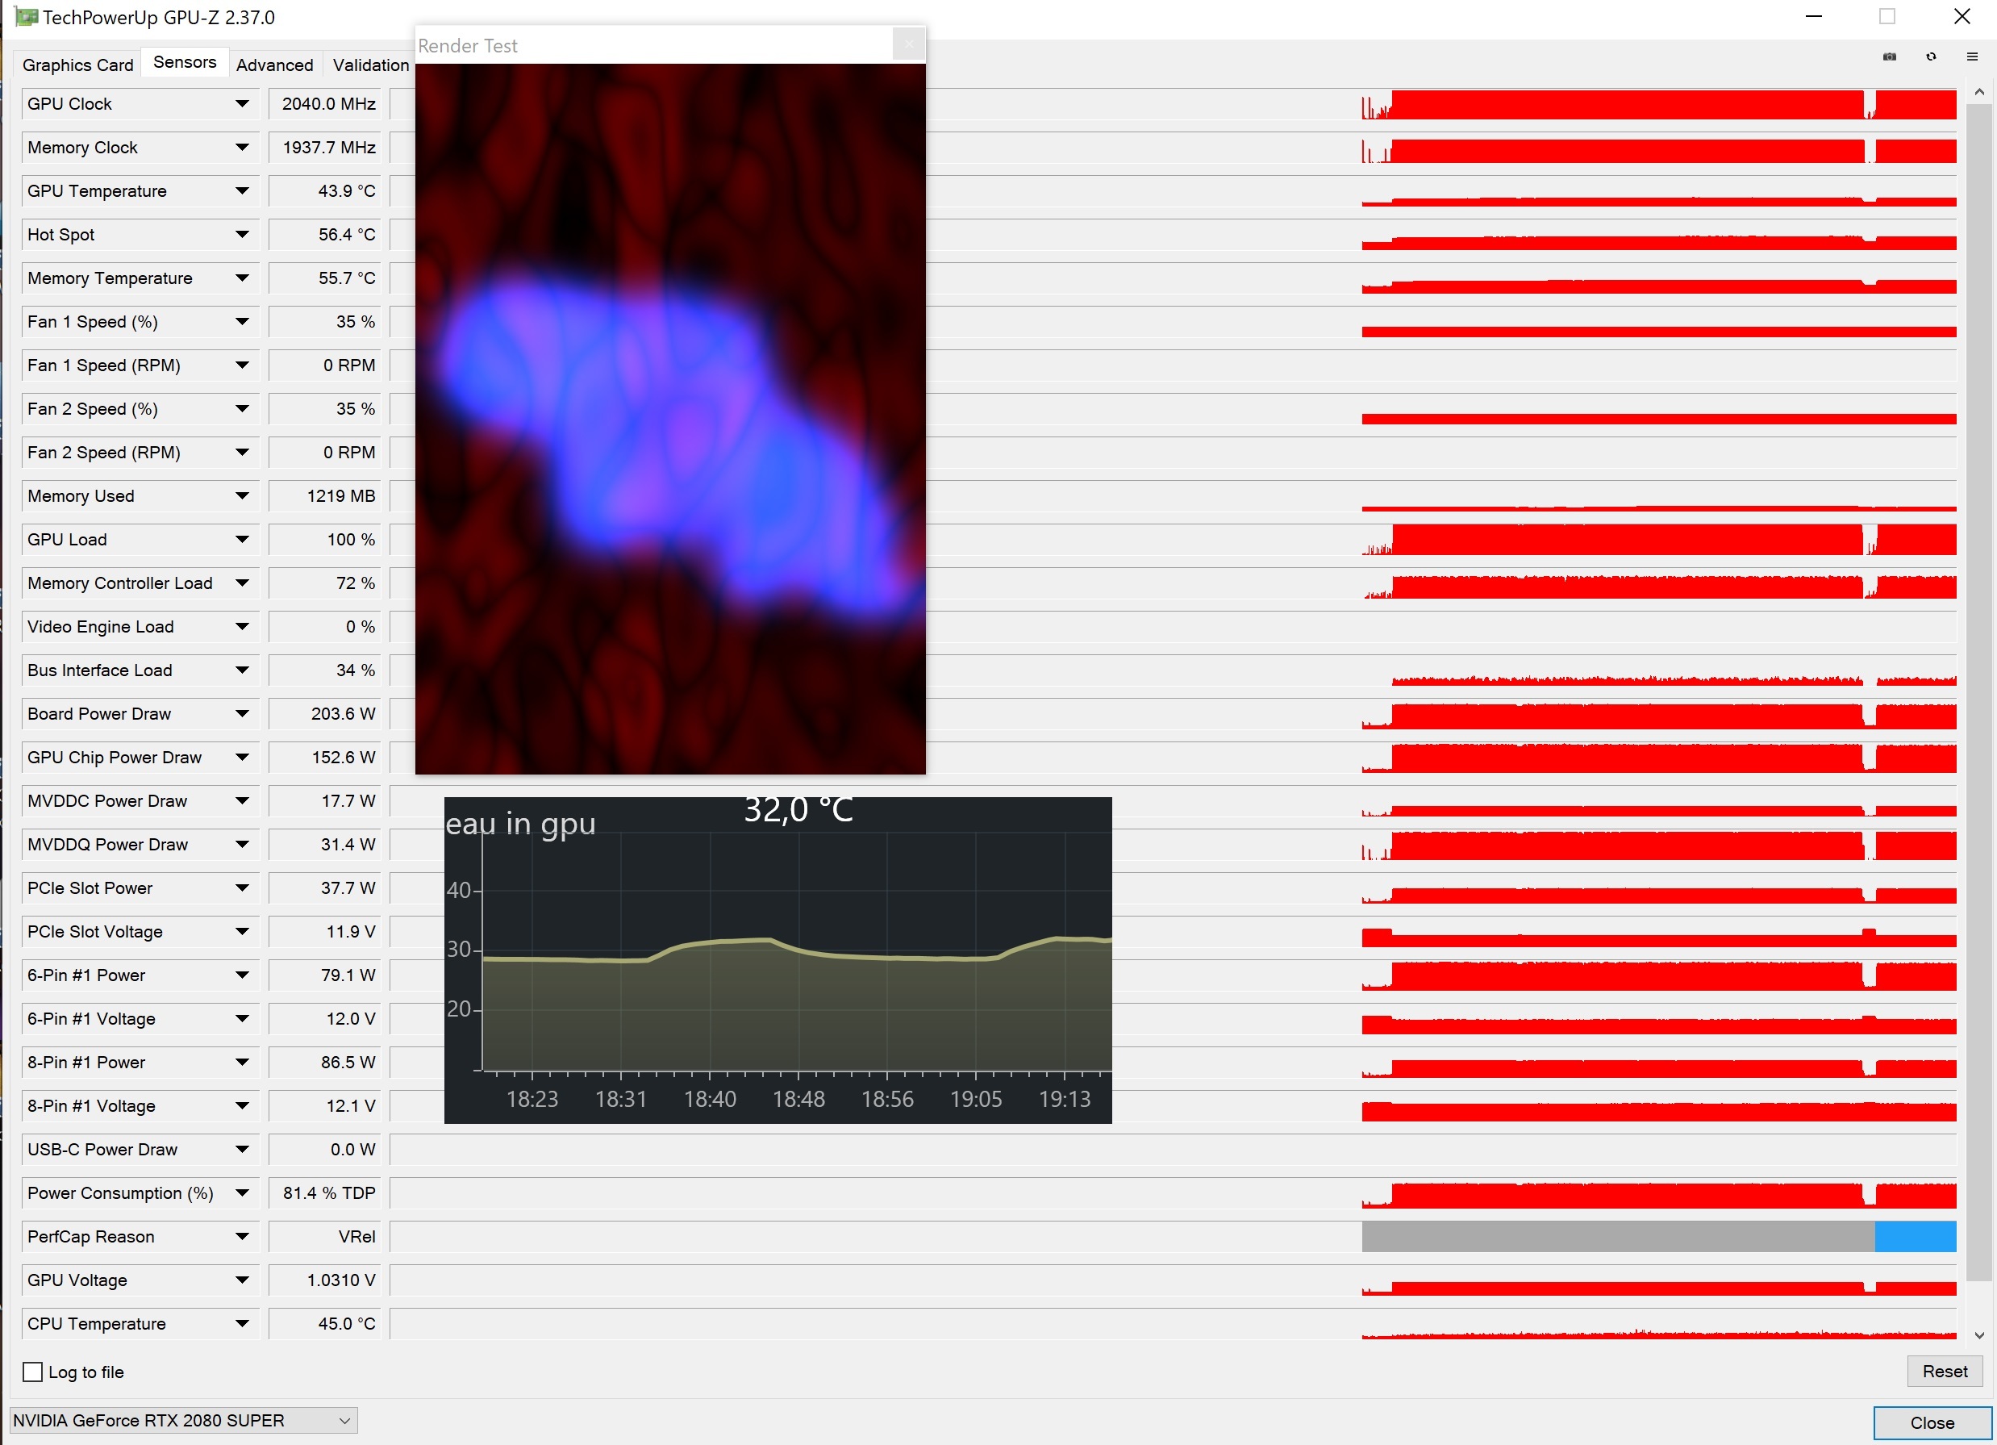Click the GPU Temperature value field

[325, 191]
